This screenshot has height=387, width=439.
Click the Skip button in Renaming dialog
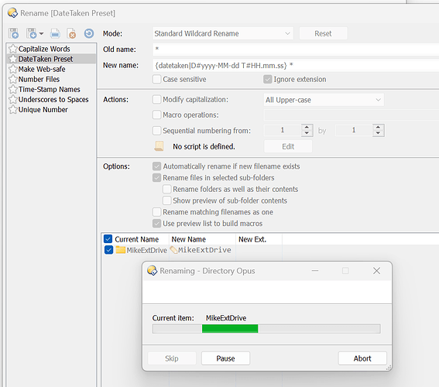coord(172,358)
